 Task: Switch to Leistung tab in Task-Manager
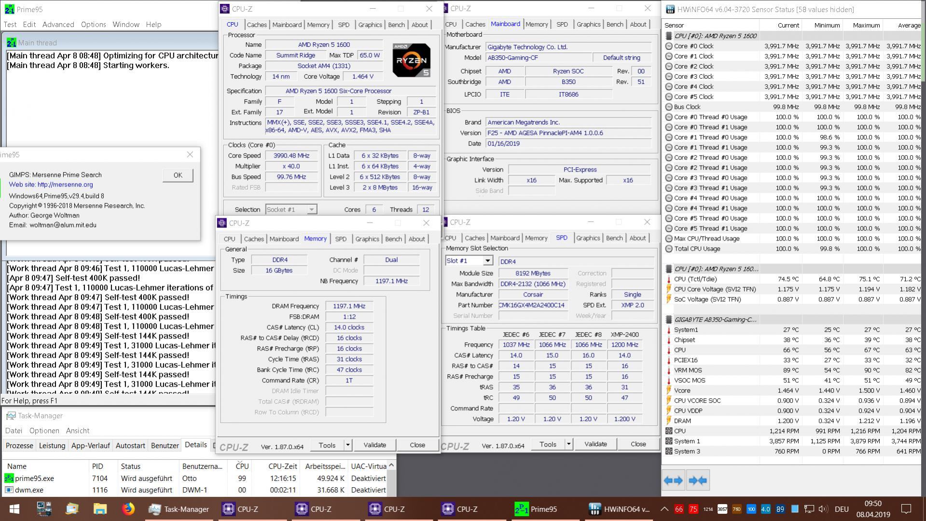pos(52,446)
